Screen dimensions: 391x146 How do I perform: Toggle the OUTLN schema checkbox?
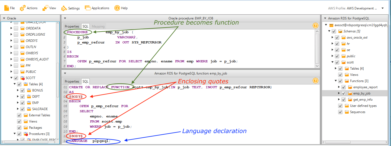point(16,47)
